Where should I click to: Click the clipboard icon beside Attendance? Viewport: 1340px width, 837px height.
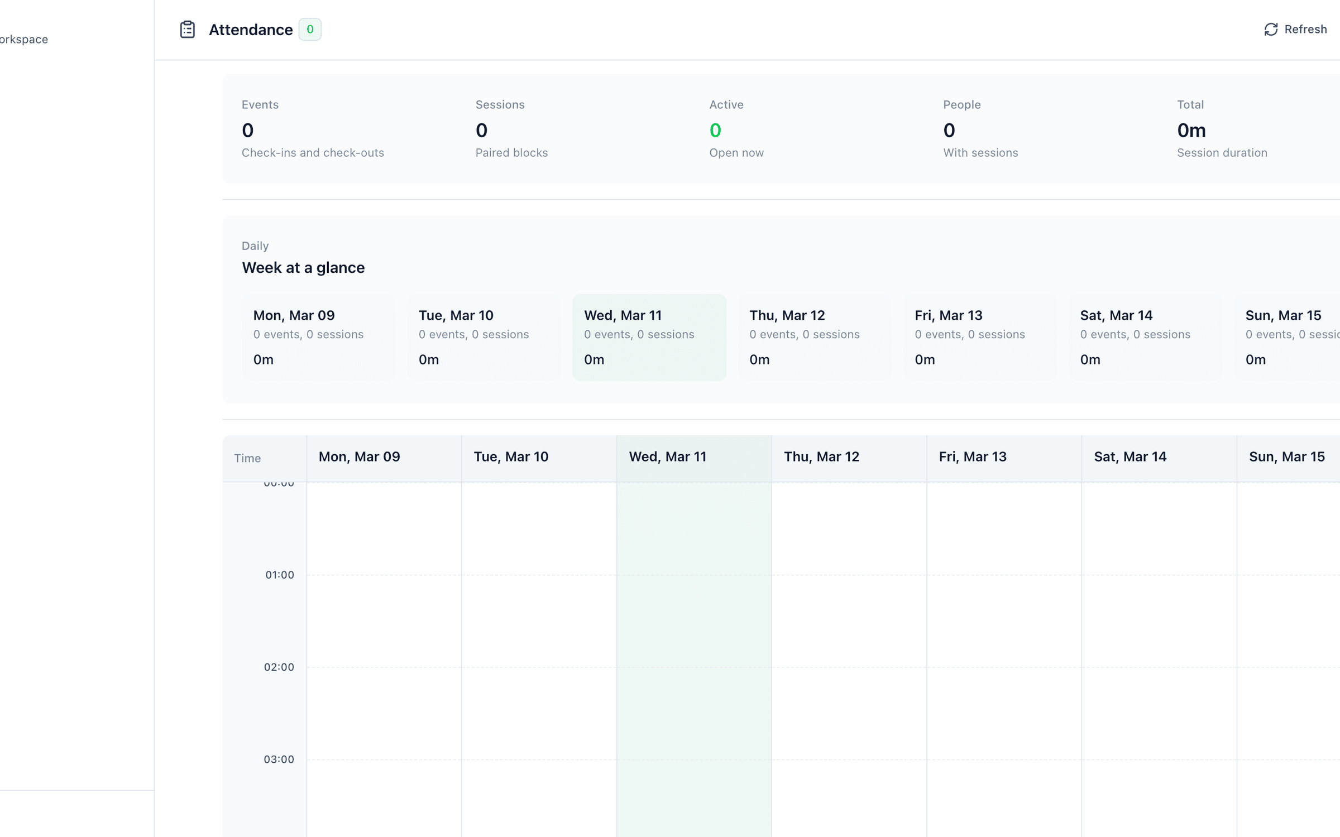(188, 29)
